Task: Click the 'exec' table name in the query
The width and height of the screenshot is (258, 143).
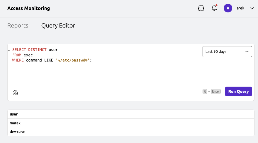Action: 28,55
